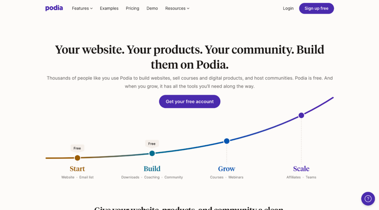Viewport: 379px width, 210px height.
Task: Select the Scale stage heading
Action: (301, 169)
